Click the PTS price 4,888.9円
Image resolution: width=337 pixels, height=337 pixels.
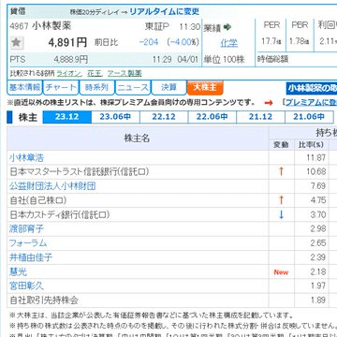click(x=71, y=59)
